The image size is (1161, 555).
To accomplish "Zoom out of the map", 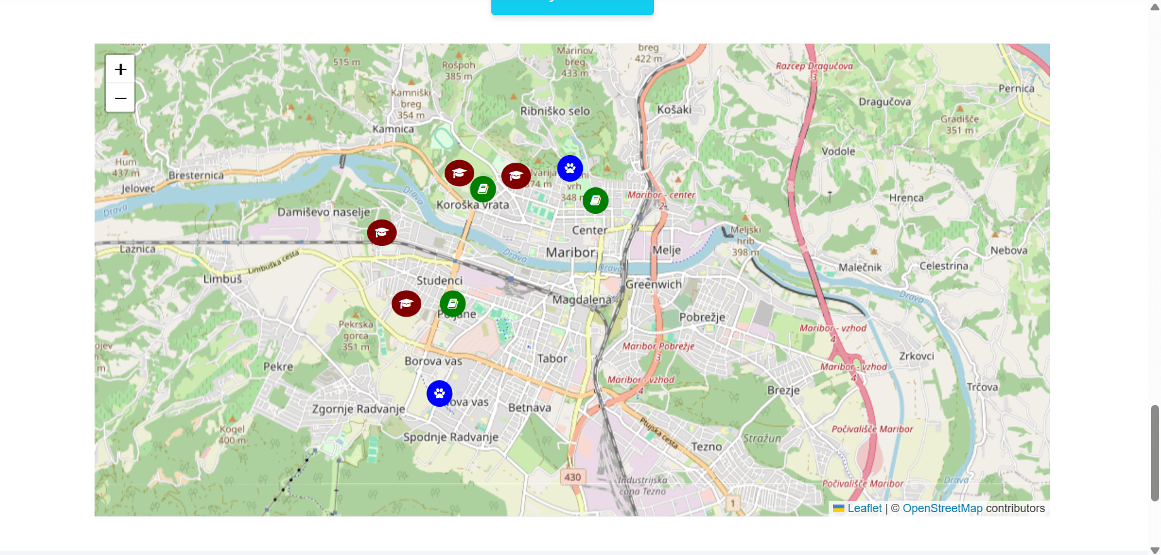I will (x=120, y=98).
